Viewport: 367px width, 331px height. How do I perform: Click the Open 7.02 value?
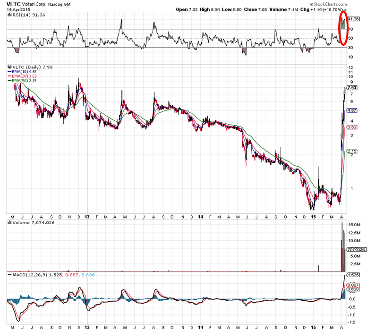pyautogui.click(x=187, y=9)
